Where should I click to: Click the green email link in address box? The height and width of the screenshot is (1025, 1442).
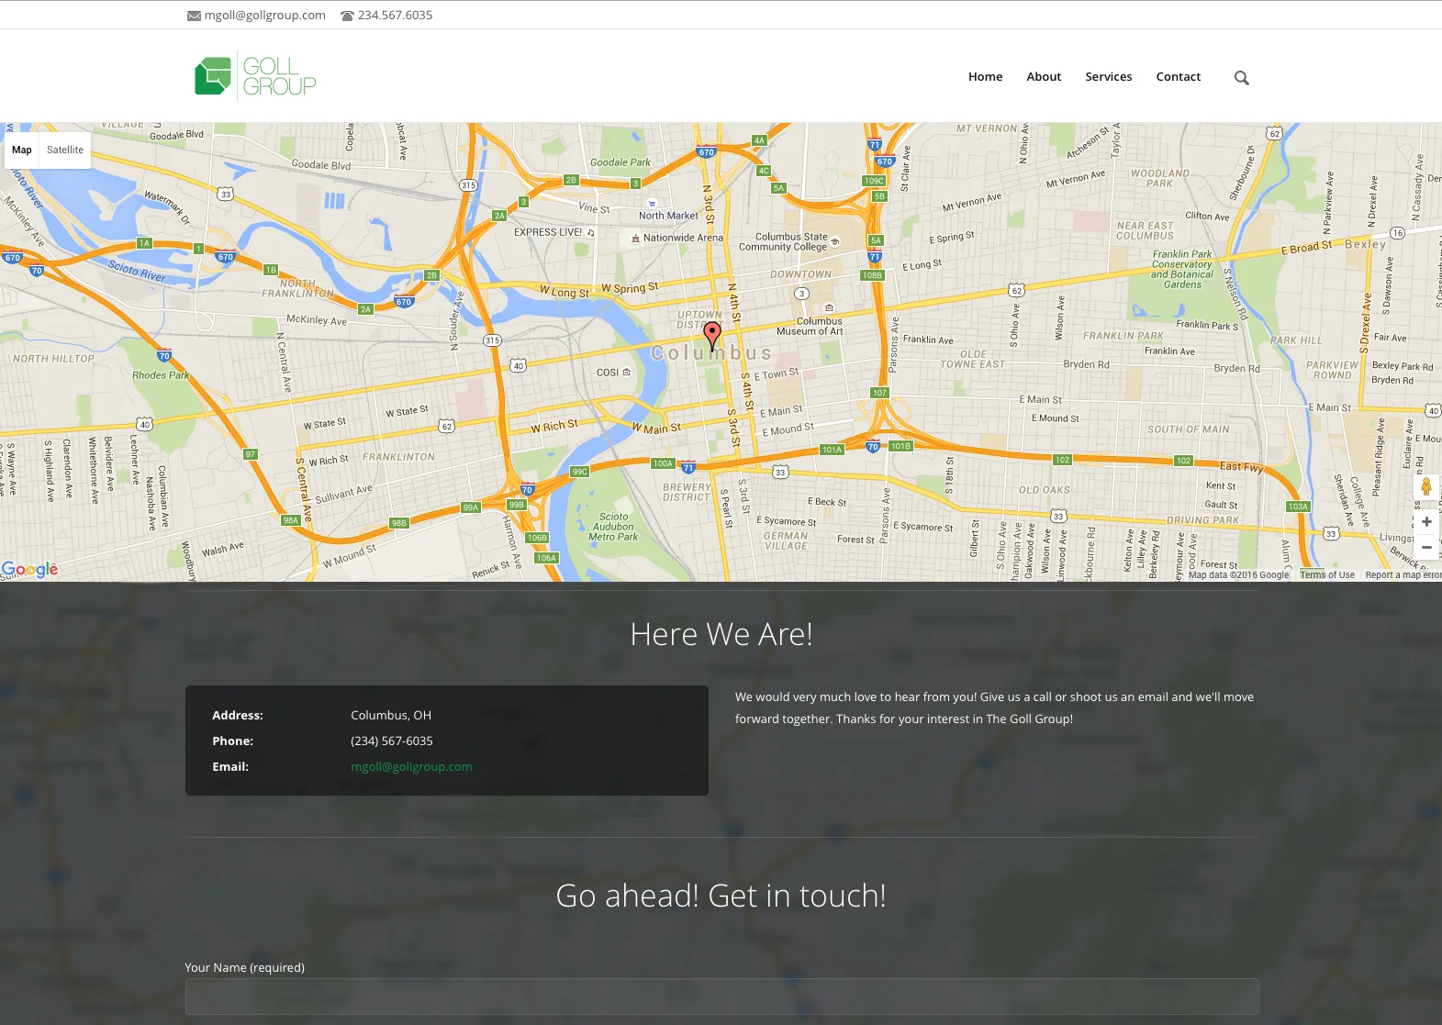(411, 767)
